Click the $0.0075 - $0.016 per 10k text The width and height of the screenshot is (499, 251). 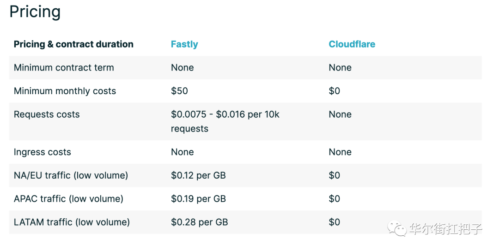point(225,114)
